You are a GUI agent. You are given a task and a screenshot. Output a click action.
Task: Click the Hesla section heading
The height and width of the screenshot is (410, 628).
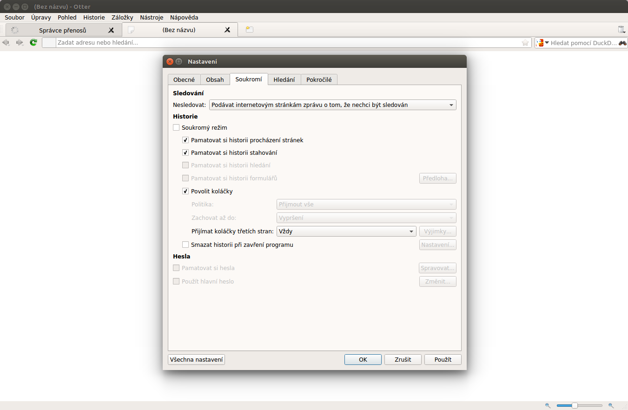click(181, 256)
